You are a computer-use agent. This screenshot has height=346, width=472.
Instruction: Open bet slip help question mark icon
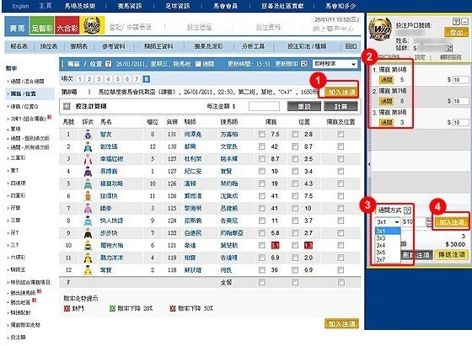point(456,21)
